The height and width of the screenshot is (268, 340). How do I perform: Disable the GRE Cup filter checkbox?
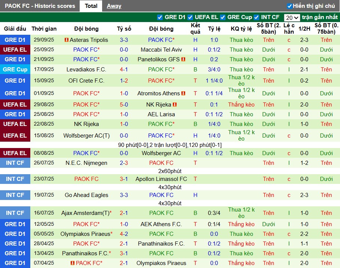pos(223,17)
